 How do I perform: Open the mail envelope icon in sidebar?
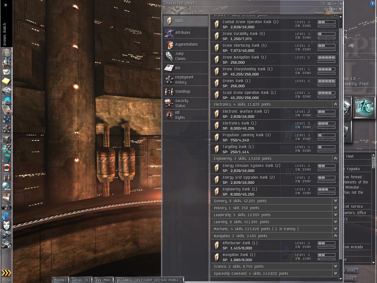7,72
